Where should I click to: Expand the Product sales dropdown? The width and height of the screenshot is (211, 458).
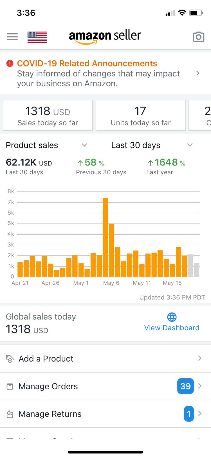tap(84, 145)
